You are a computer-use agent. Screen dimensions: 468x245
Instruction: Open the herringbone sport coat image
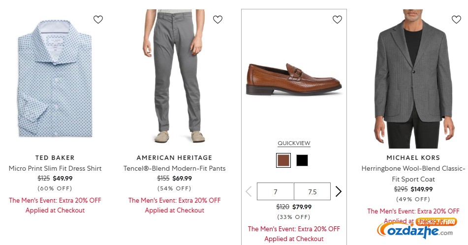click(x=413, y=79)
